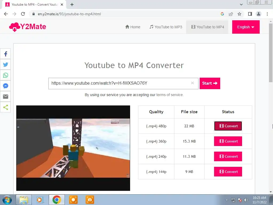Click the Action Center flag tray icon

pyautogui.click(x=240, y=200)
